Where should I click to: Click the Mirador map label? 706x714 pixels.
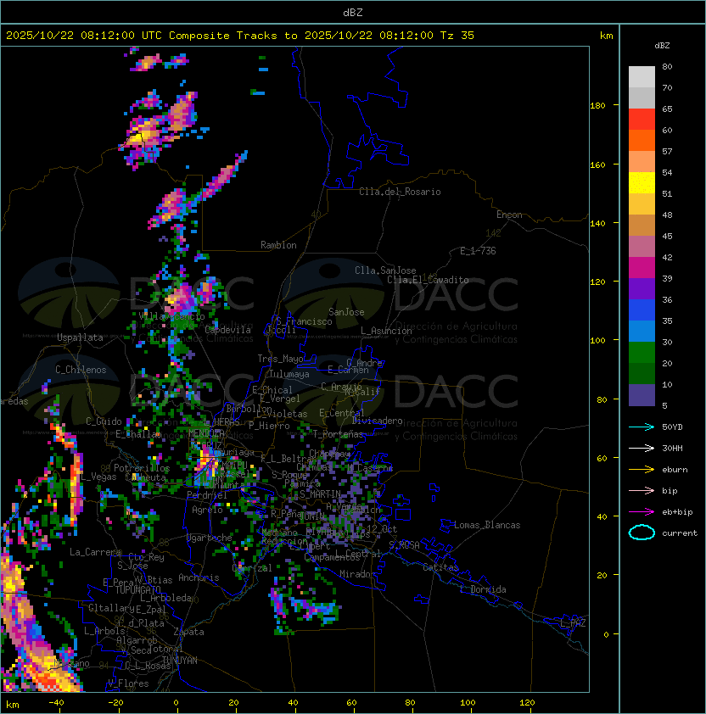[x=357, y=574]
